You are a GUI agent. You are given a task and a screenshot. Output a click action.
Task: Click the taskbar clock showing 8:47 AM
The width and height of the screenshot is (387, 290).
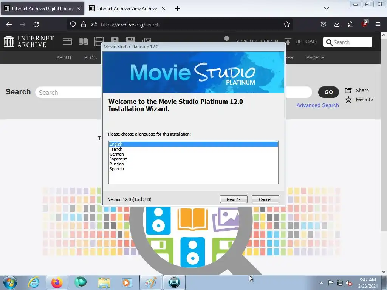click(368, 283)
